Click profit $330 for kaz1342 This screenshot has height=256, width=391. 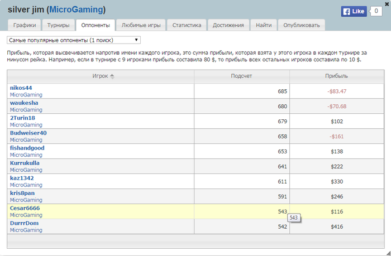[x=337, y=181]
